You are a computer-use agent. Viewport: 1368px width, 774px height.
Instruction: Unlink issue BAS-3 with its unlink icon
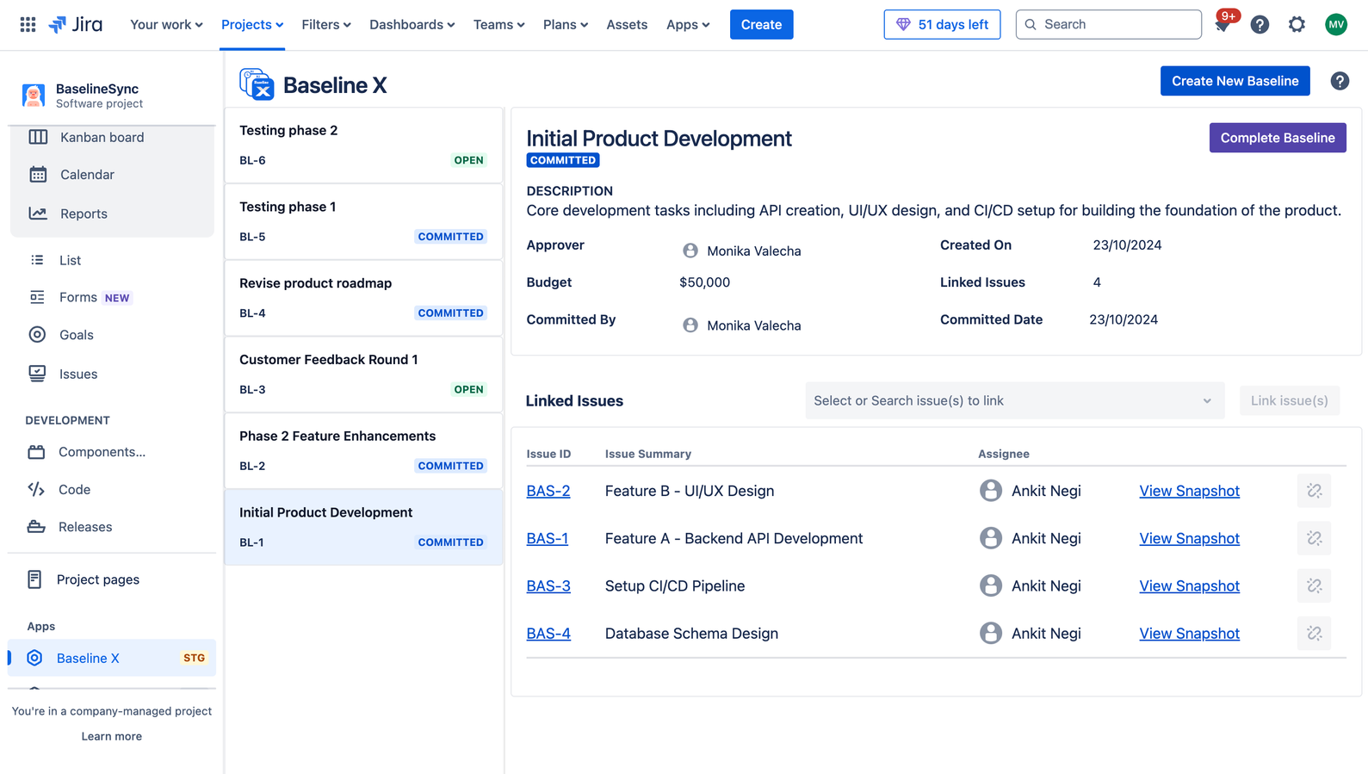(1314, 585)
